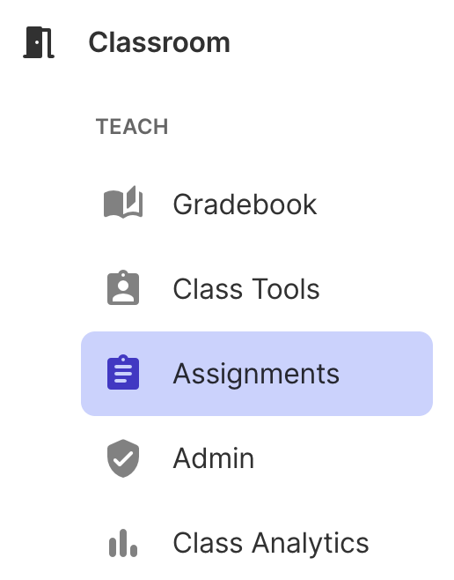454x580 pixels.
Task: Select the Assignments text label
Action: point(256,374)
